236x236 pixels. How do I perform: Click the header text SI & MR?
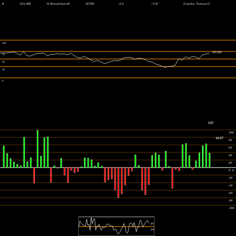click(x=25, y=4)
